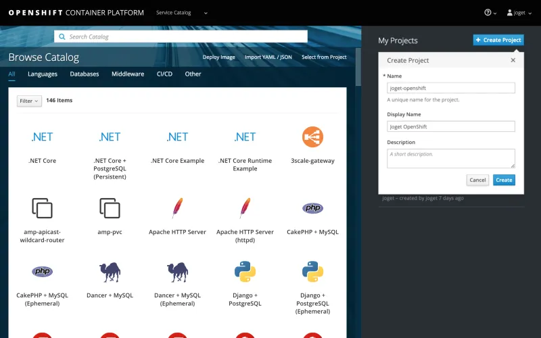The height and width of the screenshot is (338, 541).
Task: Open the Dancer + MySQL camel icon
Action: (x=110, y=272)
